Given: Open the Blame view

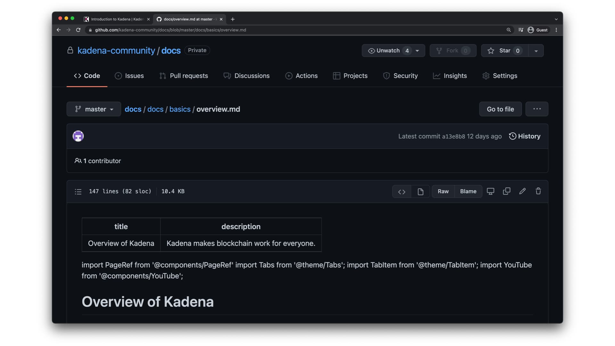Looking at the screenshot, I should tap(468, 191).
